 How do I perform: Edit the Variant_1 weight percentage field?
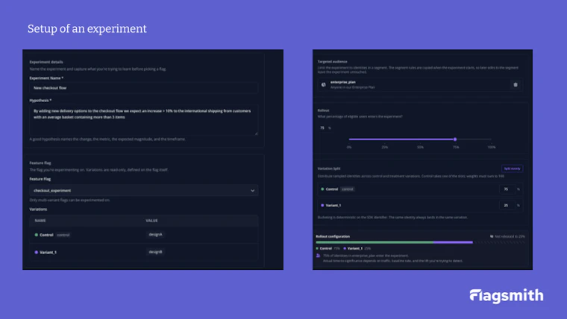[x=507, y=205]
